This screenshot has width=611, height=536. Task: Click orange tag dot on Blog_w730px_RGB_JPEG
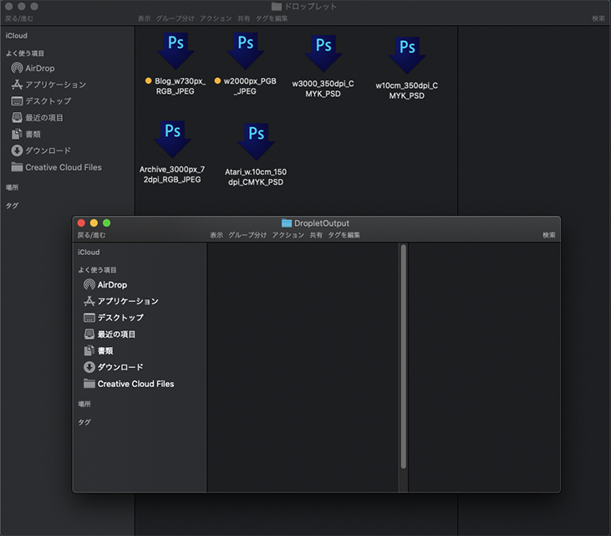click(148, 80)
